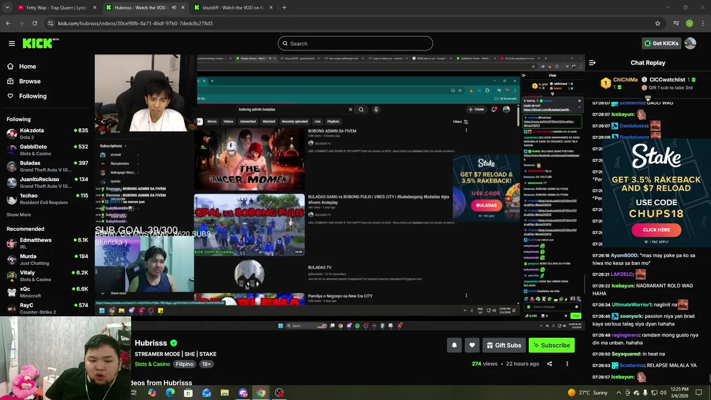
Task: Click the browser address bar URL
Action: tap(135, 23)
